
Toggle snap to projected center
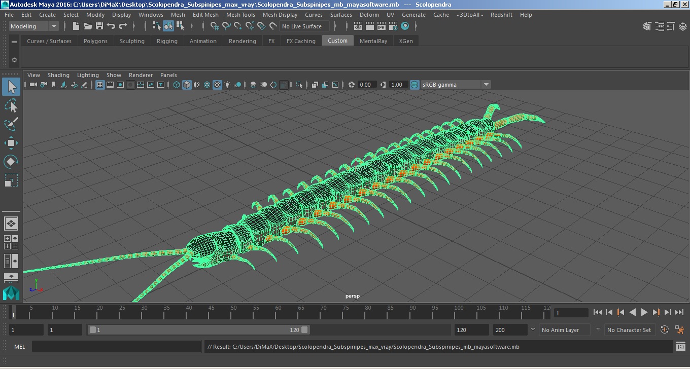tap(250, 26)
